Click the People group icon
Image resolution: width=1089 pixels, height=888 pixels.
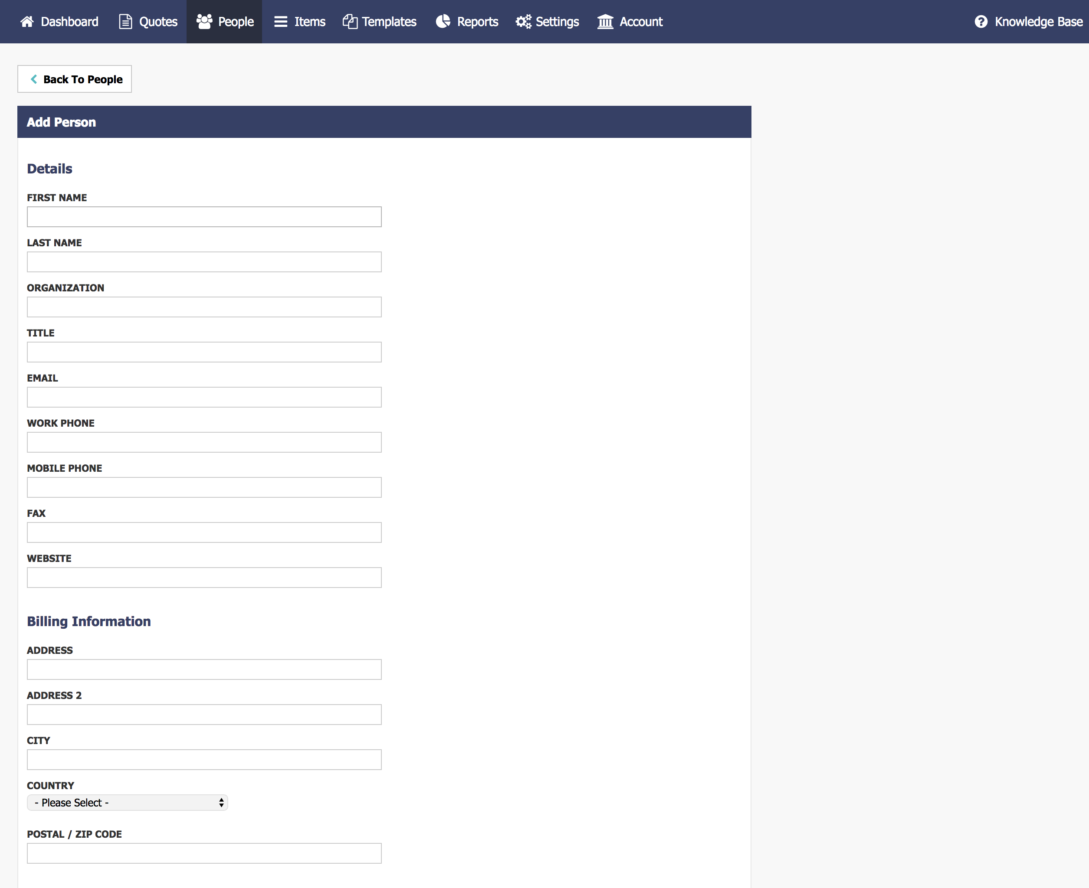point(204,22)
